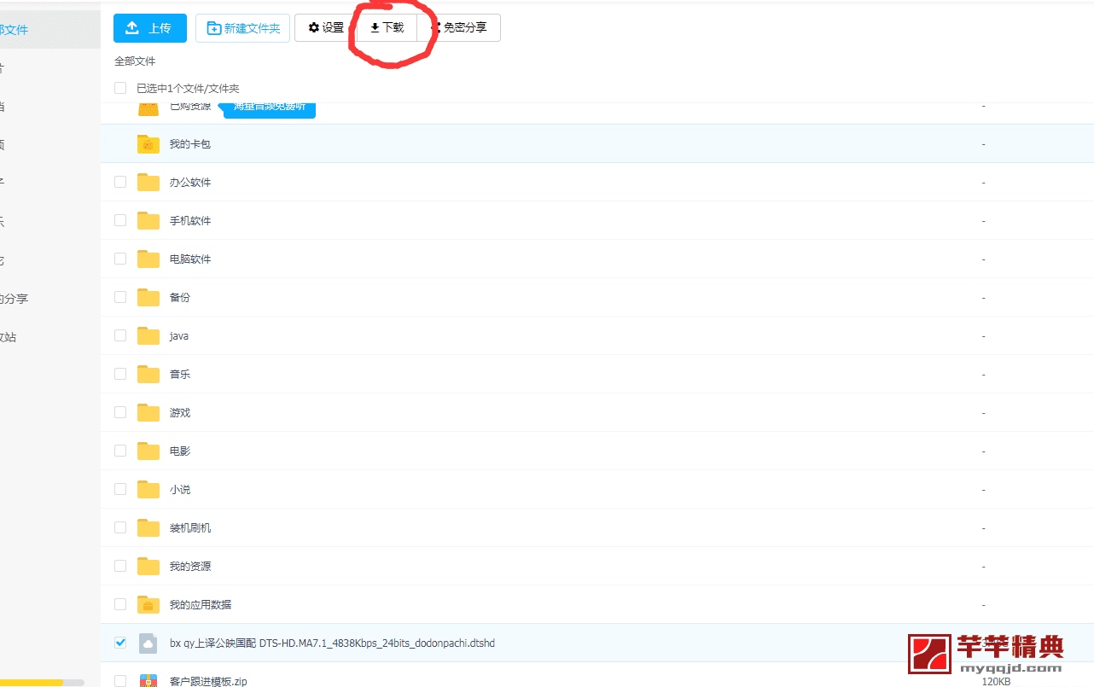Click the java folder icon
The width and height of the screenshot is (1094, 687).
(x=148, y=336)
